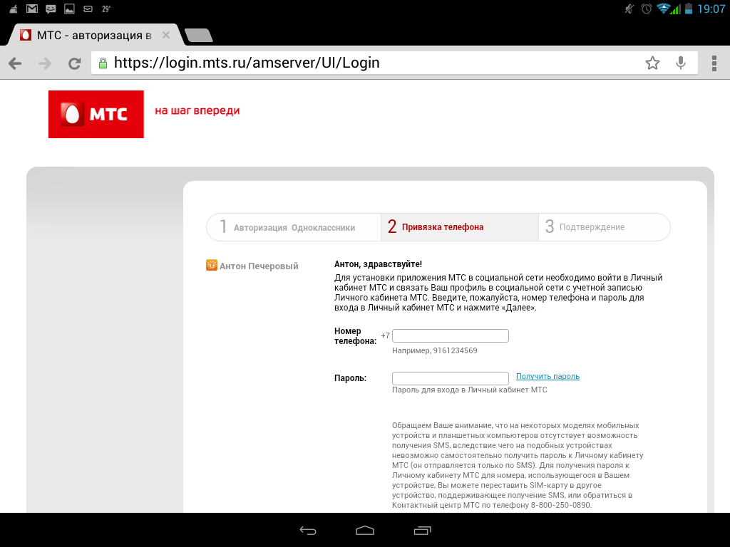Tap the first notification icon in status bar
The image size is (730, 547).
(x=14, y=9)
